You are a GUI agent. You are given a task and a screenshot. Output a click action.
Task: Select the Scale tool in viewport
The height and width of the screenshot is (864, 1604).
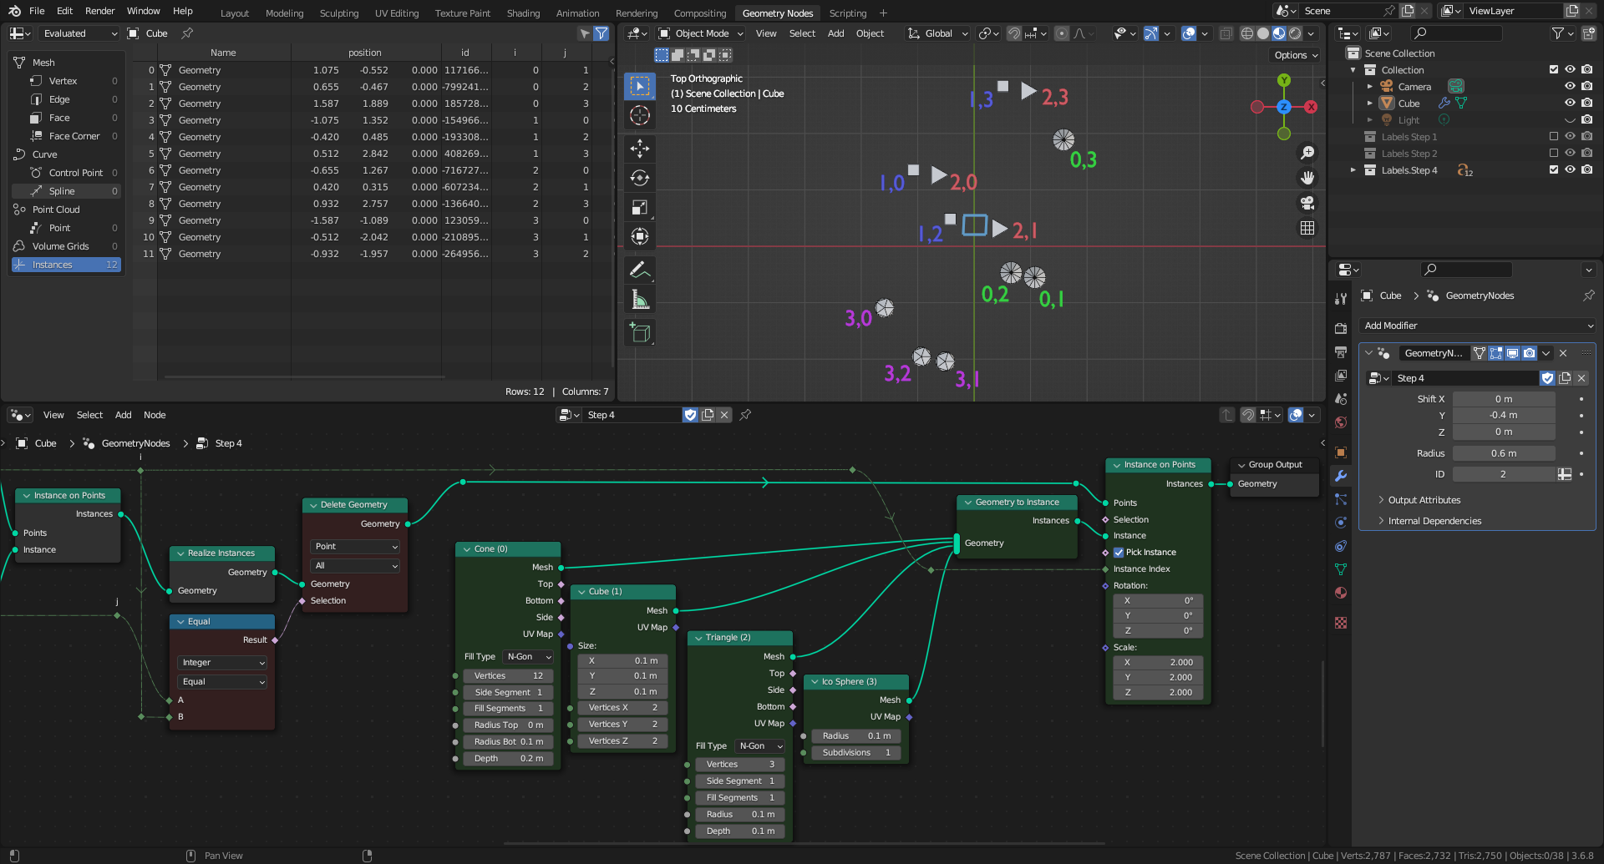click(x=640, y=207)
